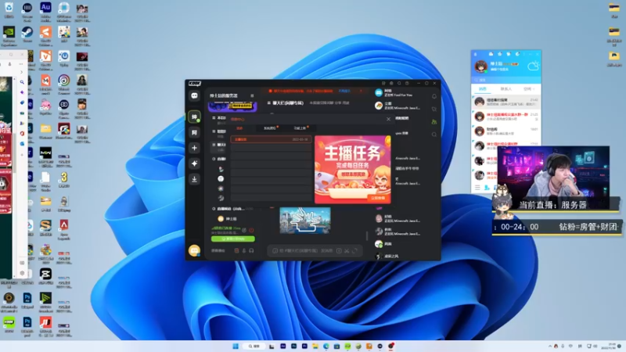Click the red icon left of the microphone
626x352 pixels.
(x=236, y=250)
